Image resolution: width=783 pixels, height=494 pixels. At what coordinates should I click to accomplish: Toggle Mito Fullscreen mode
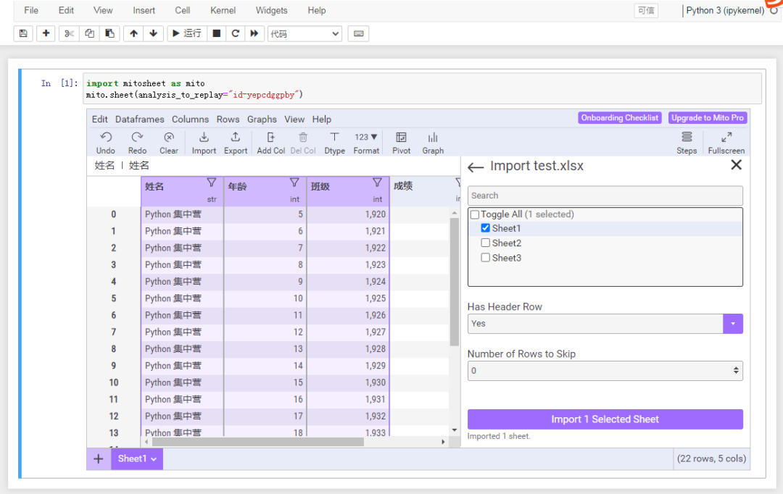coord(726,143)
